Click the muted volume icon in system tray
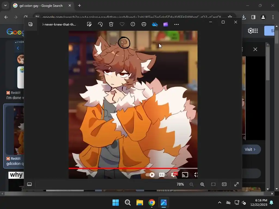 pos(244,202)
